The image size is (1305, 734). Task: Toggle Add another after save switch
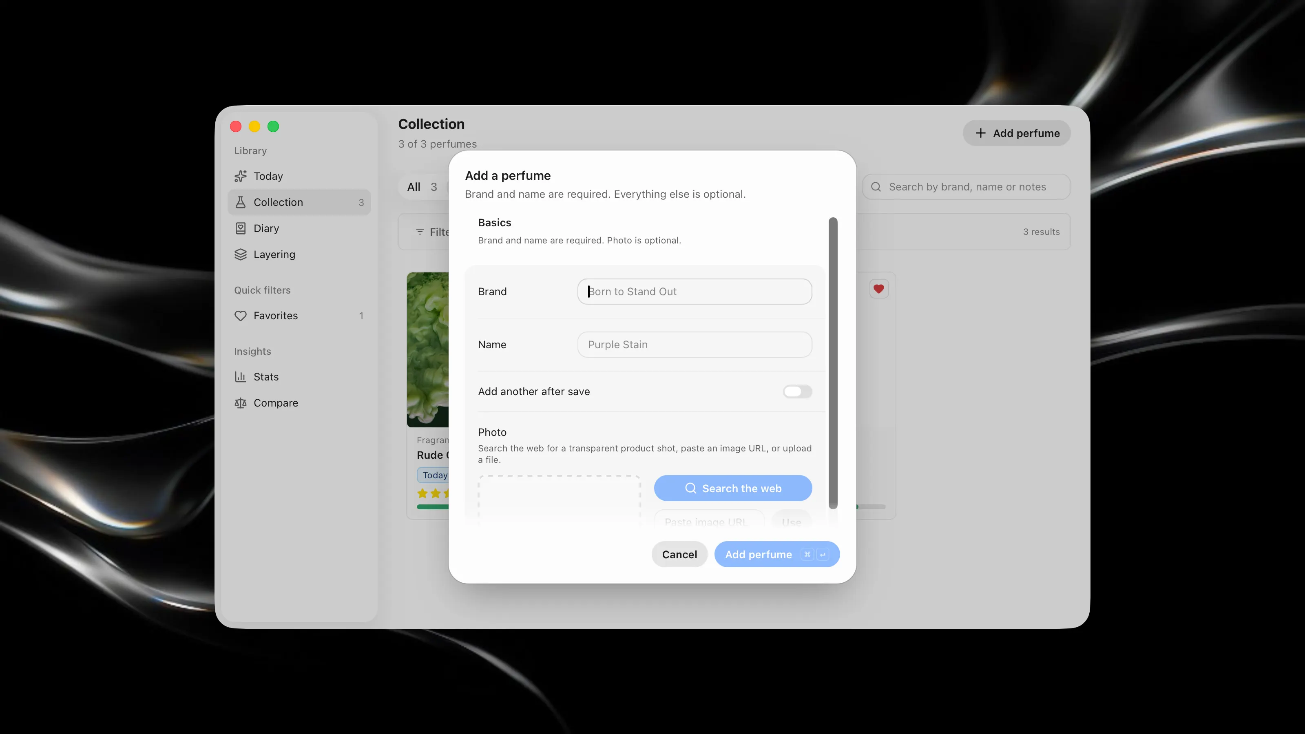click(797, 391)
